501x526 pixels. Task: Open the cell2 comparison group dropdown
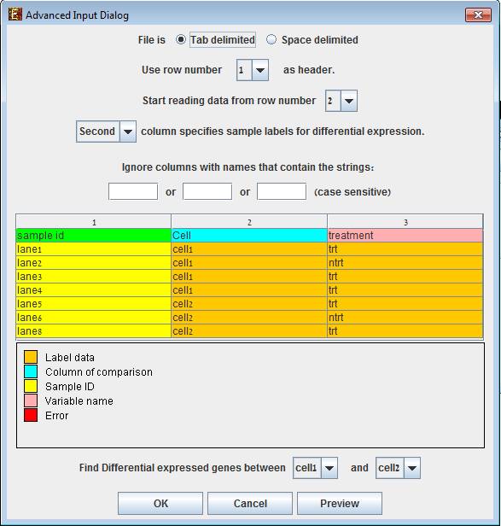(x=412, y=468)
